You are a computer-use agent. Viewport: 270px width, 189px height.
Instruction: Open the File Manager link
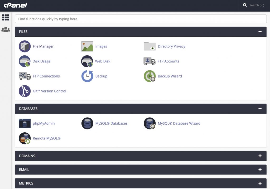43,46
